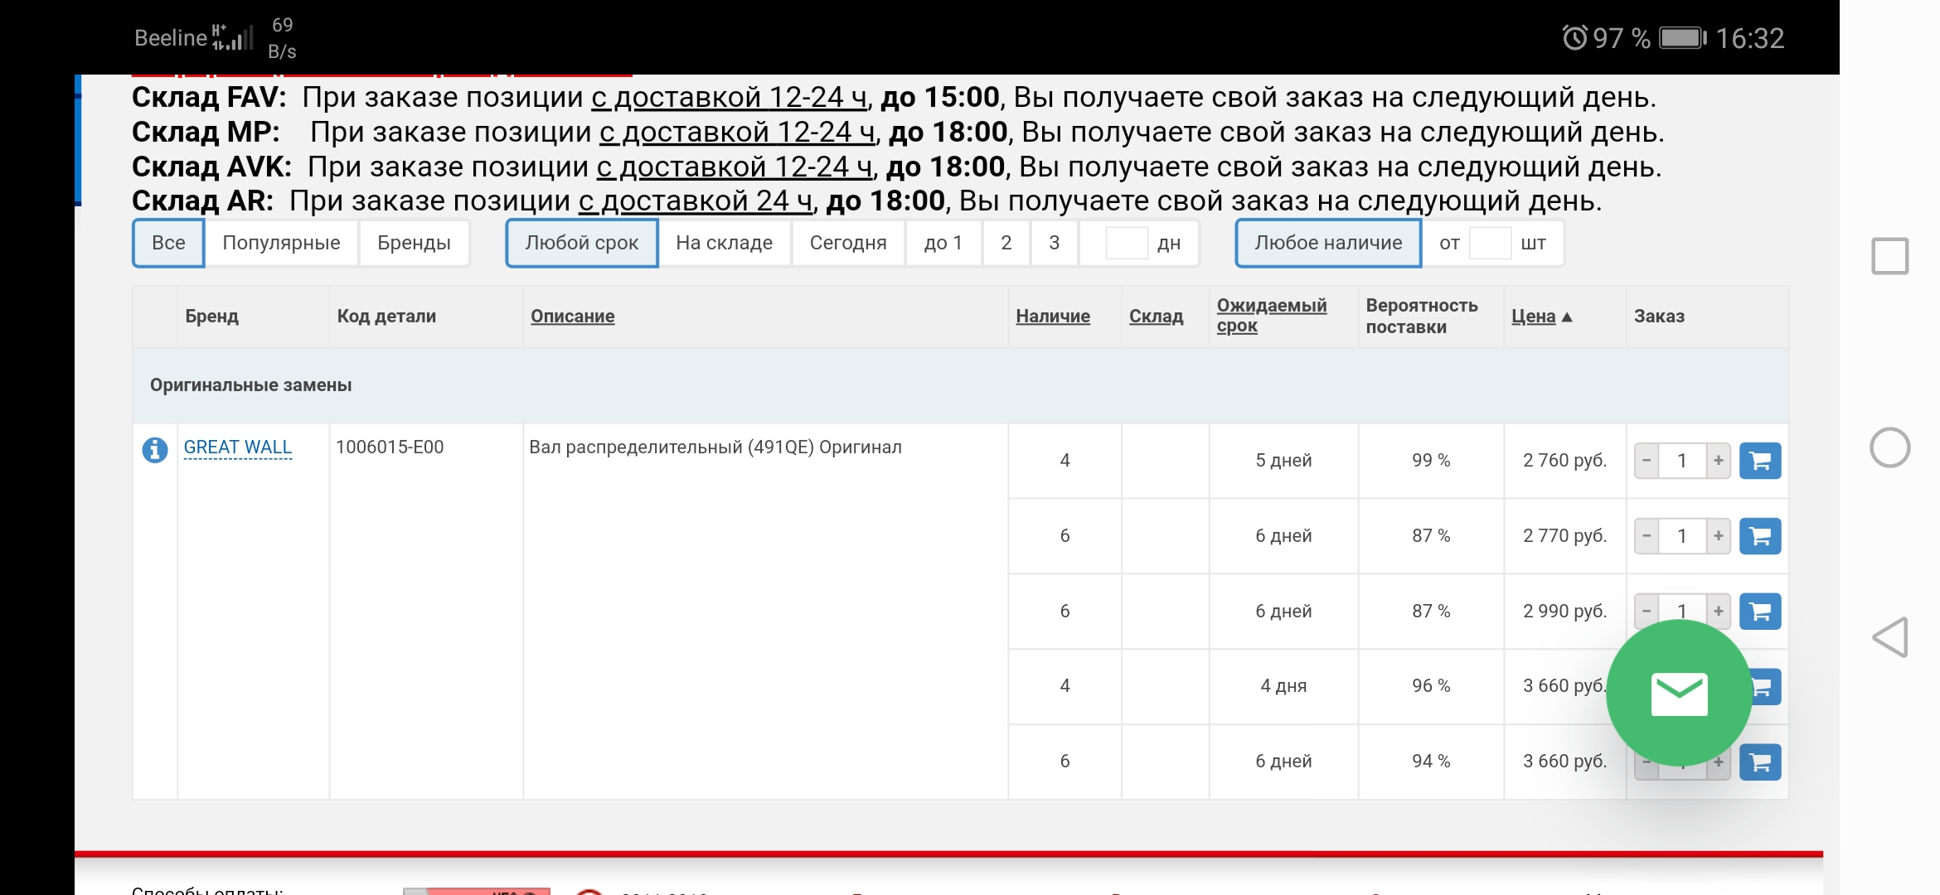The width and height of the screenshot is (1940, 895).
Task: Choose the Сегодня delivery filter
Action: [848, 243]
